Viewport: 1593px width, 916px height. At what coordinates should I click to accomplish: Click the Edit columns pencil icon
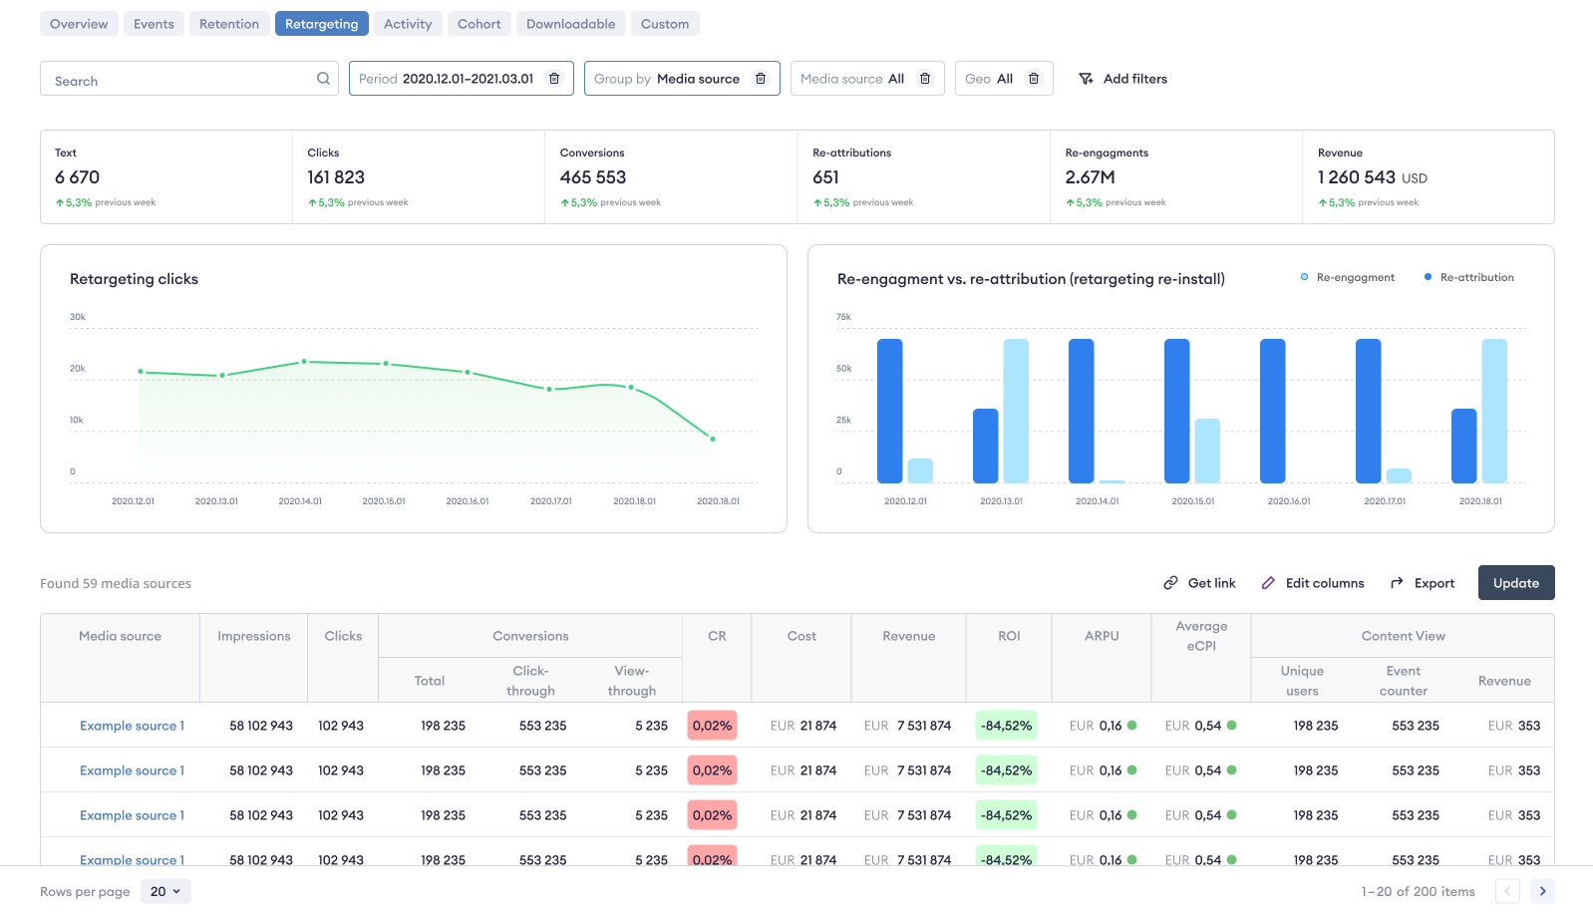[1268, 583]
